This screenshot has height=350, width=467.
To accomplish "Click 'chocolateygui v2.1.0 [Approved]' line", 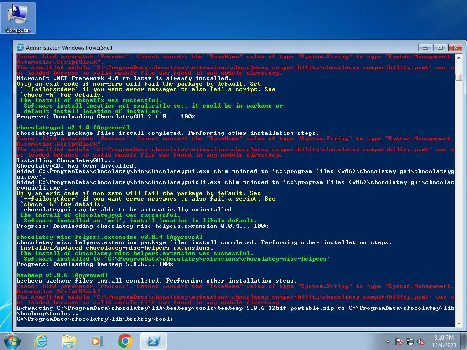I will [x=73, y=128].
